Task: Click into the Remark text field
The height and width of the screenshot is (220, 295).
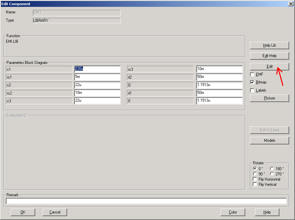Action: point(146,201)
